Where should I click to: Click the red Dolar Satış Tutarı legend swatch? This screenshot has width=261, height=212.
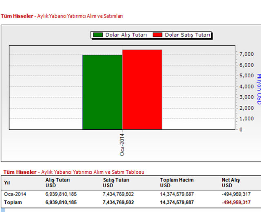click(157, 35)
